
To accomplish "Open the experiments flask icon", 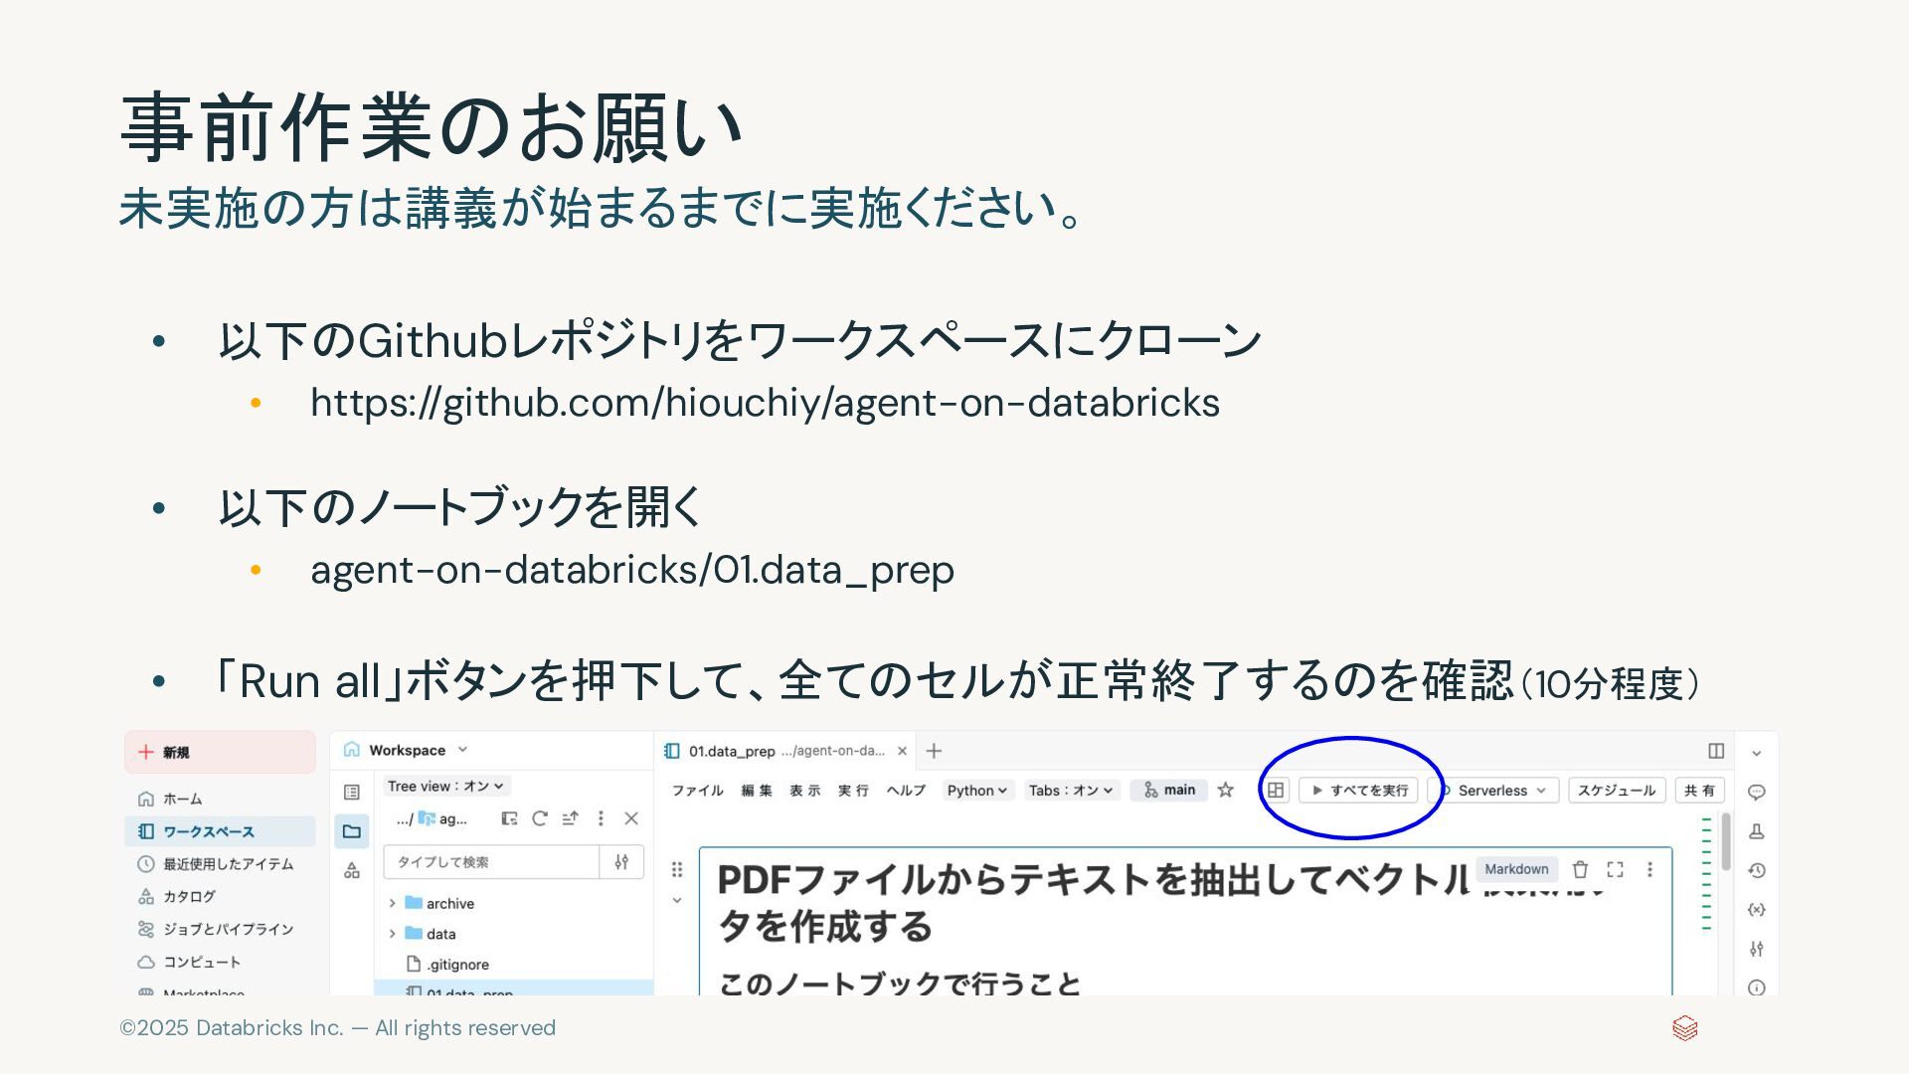I will pyautogui.click(x=1757, y=831).
